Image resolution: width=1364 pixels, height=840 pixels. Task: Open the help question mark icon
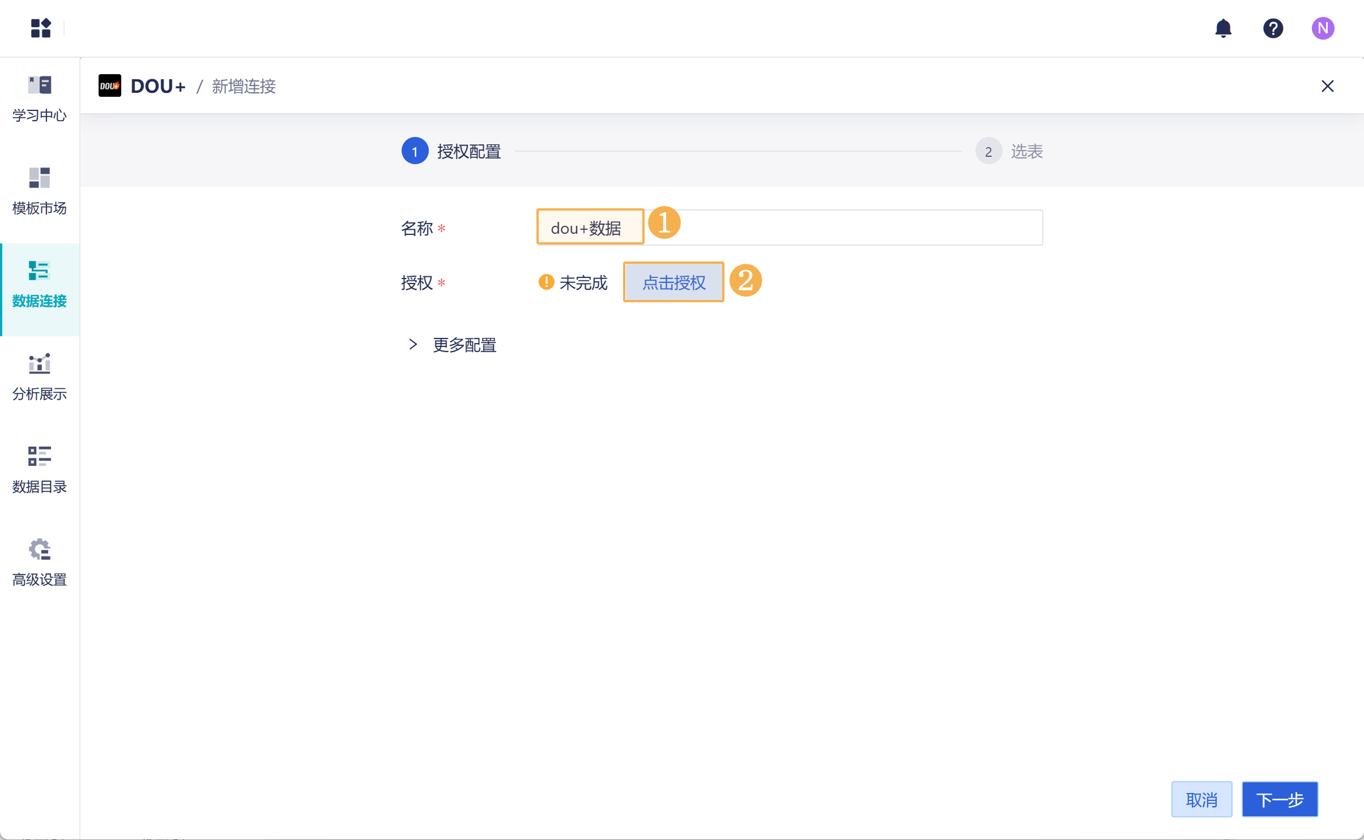[1273, 28]
